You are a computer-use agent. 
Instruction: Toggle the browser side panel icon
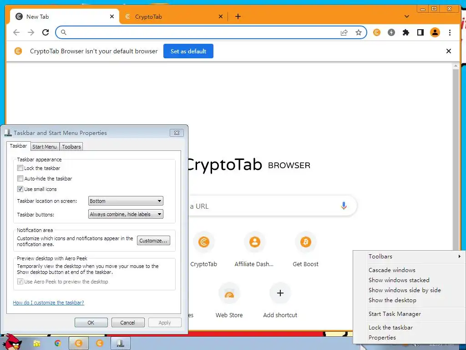click(x=420, y=32)
